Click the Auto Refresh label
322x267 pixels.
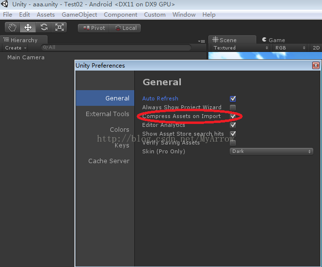click(x=160, y=98)
